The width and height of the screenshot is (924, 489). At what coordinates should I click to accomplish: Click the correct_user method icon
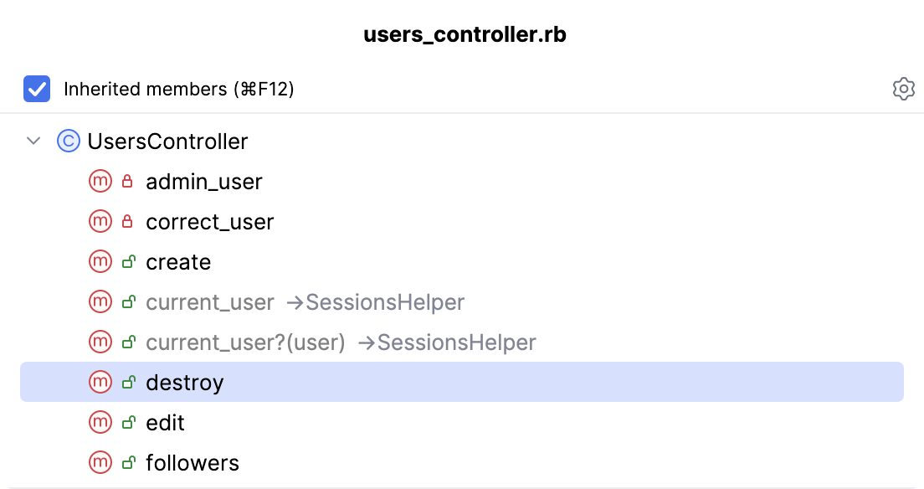(100, 222)
